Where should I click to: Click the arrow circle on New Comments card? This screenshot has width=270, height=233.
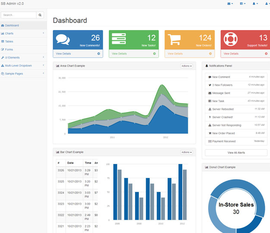(x=99, y=54)
